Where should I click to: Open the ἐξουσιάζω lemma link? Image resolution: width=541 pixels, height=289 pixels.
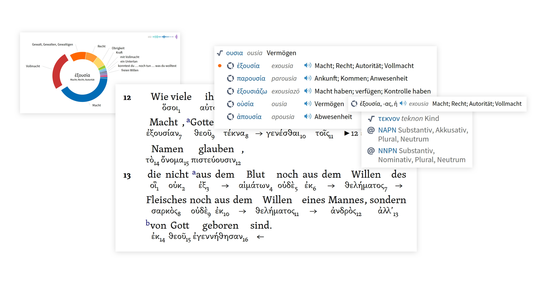252,91
